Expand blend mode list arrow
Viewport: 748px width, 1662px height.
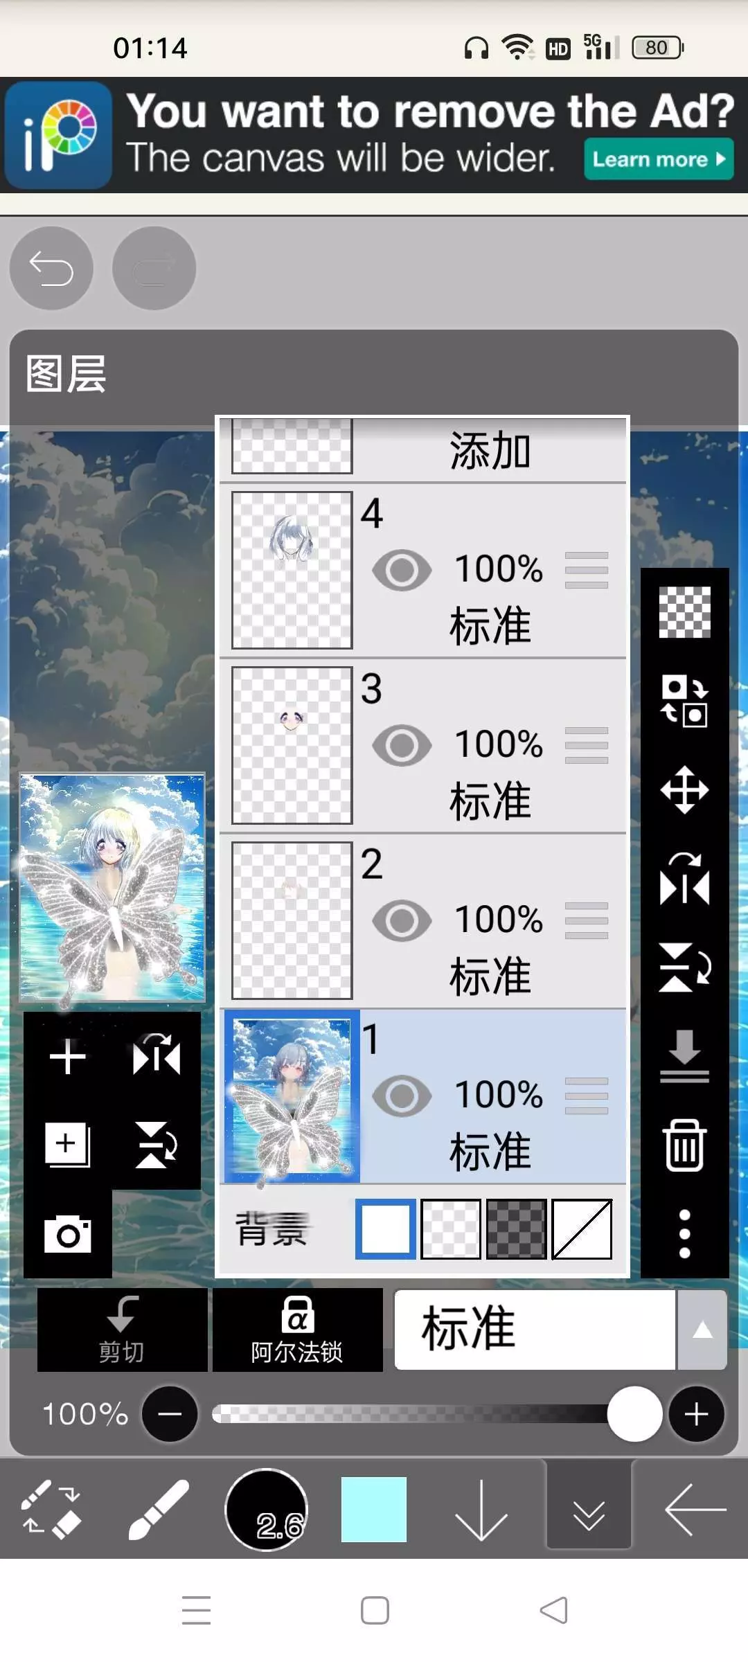(702, 1330)
